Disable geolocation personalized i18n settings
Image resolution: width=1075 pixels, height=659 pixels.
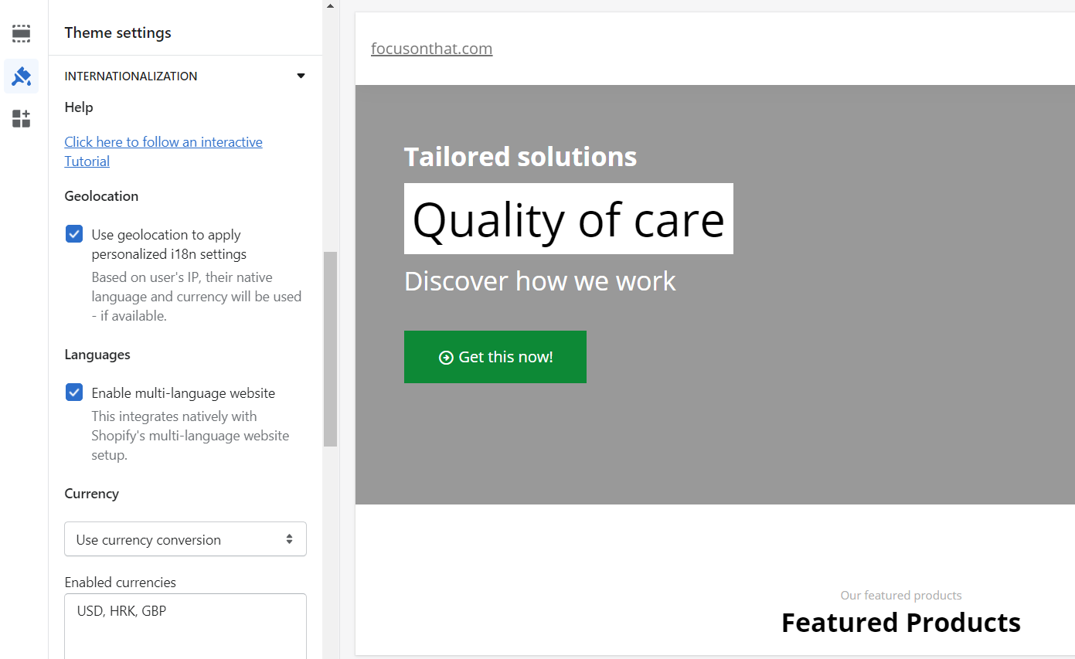click(74, 234)
